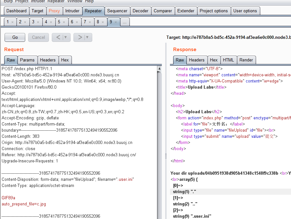The image size is (291, 219).
Task: Show Response Raw view
Action: tap(180, 60)
